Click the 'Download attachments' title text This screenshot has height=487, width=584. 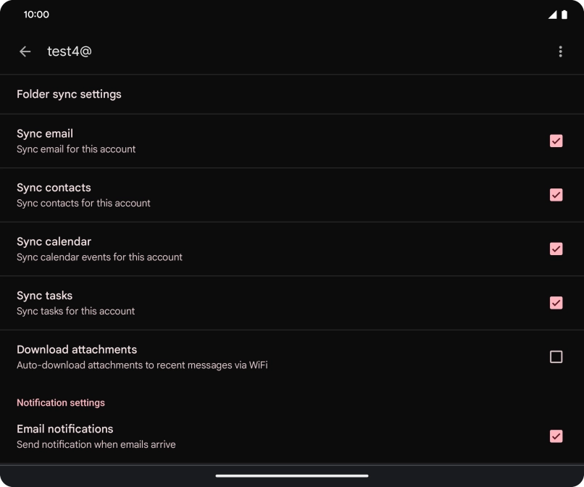pyautogui.click(x=77, y=349)
